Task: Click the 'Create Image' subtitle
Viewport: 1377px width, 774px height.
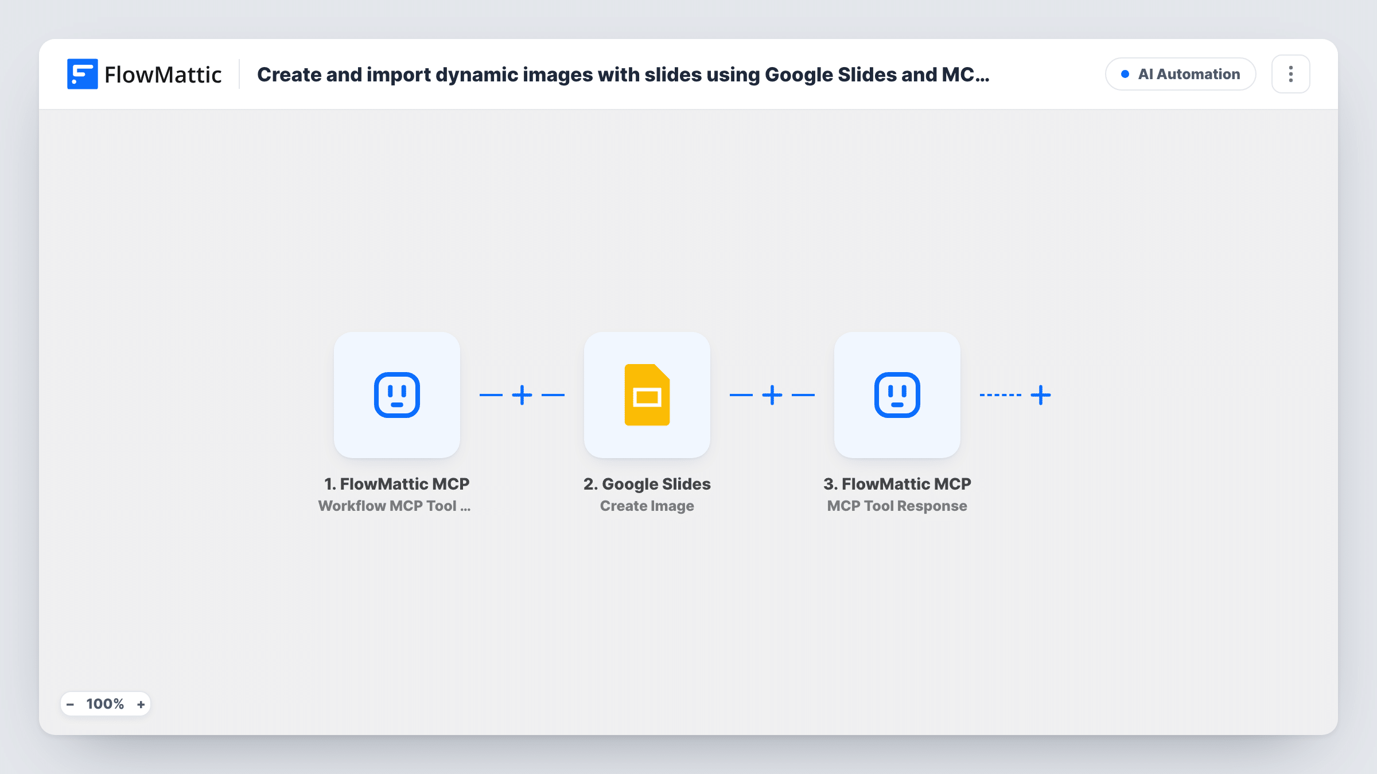Action: click(x=647, y=506)
